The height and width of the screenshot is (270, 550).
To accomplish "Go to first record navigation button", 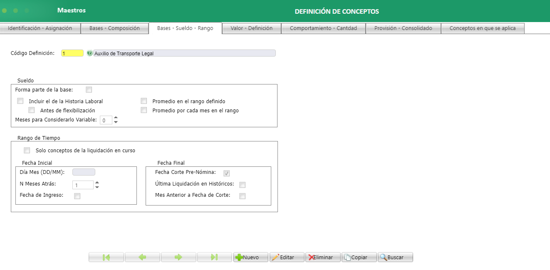I will (x=106, y=257).
